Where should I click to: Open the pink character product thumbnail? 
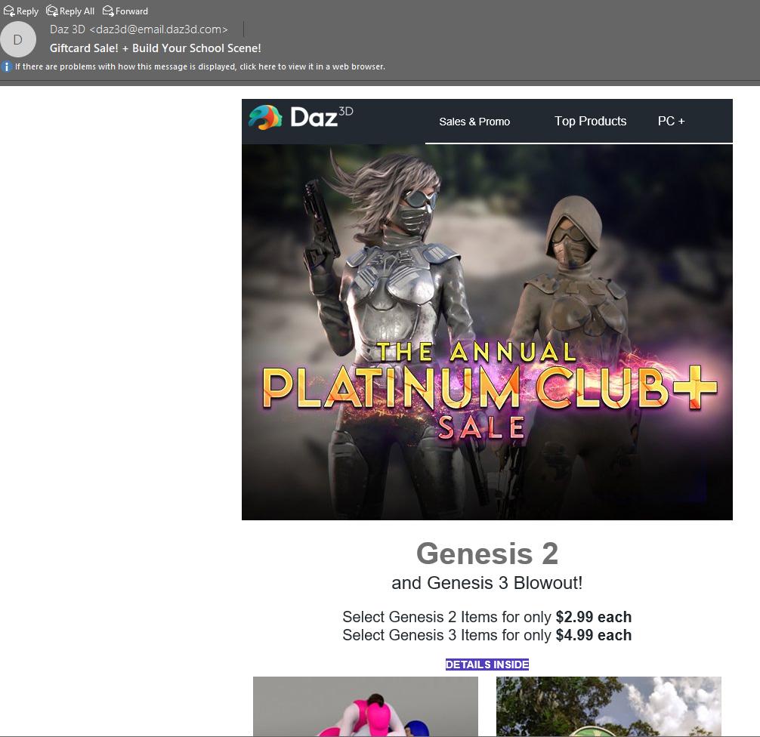click(x=366, y=706)
